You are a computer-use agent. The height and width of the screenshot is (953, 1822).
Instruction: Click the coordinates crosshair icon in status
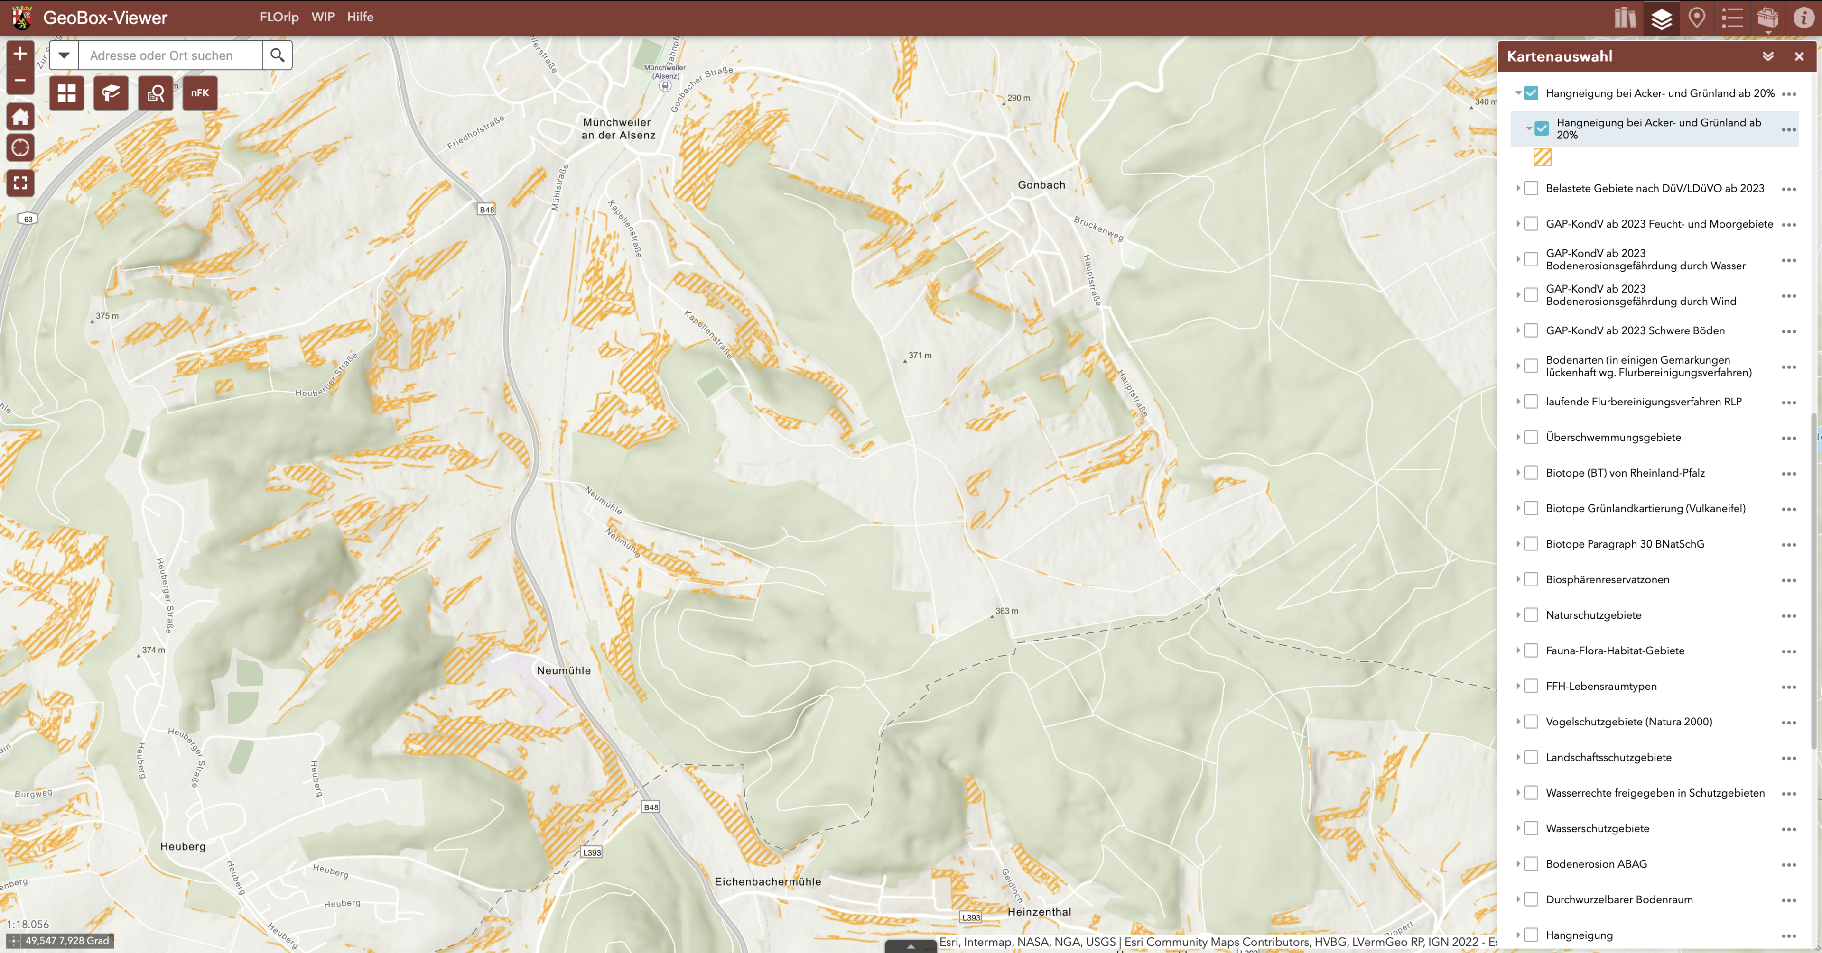[13, 940]
